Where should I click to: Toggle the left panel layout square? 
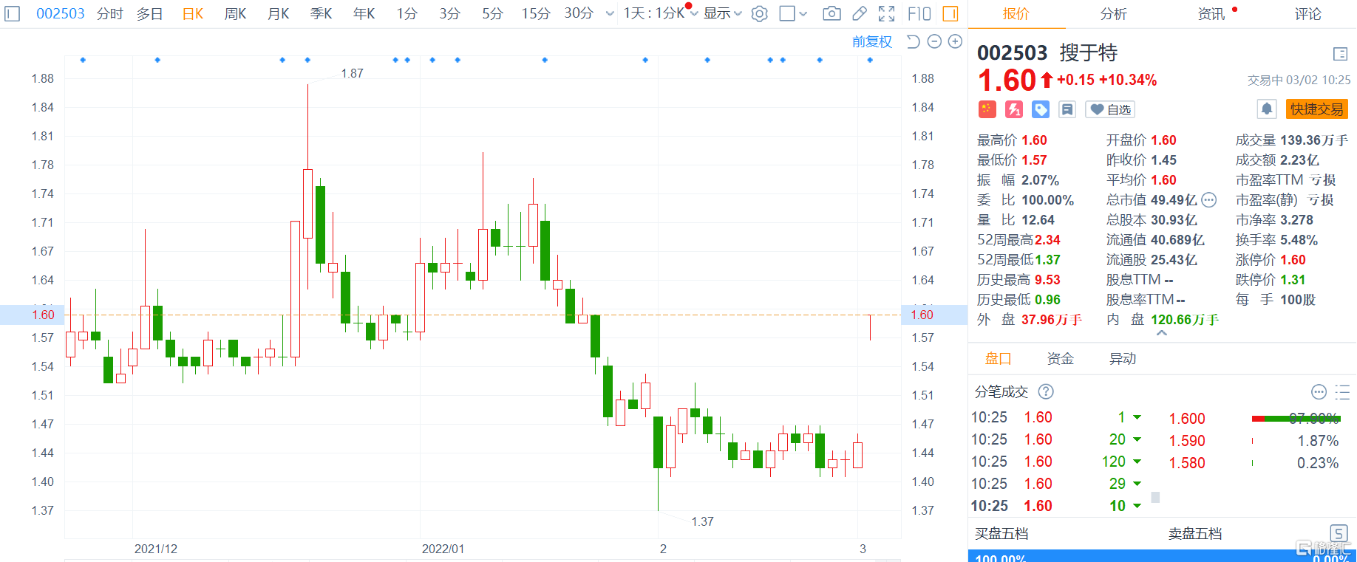12,14
